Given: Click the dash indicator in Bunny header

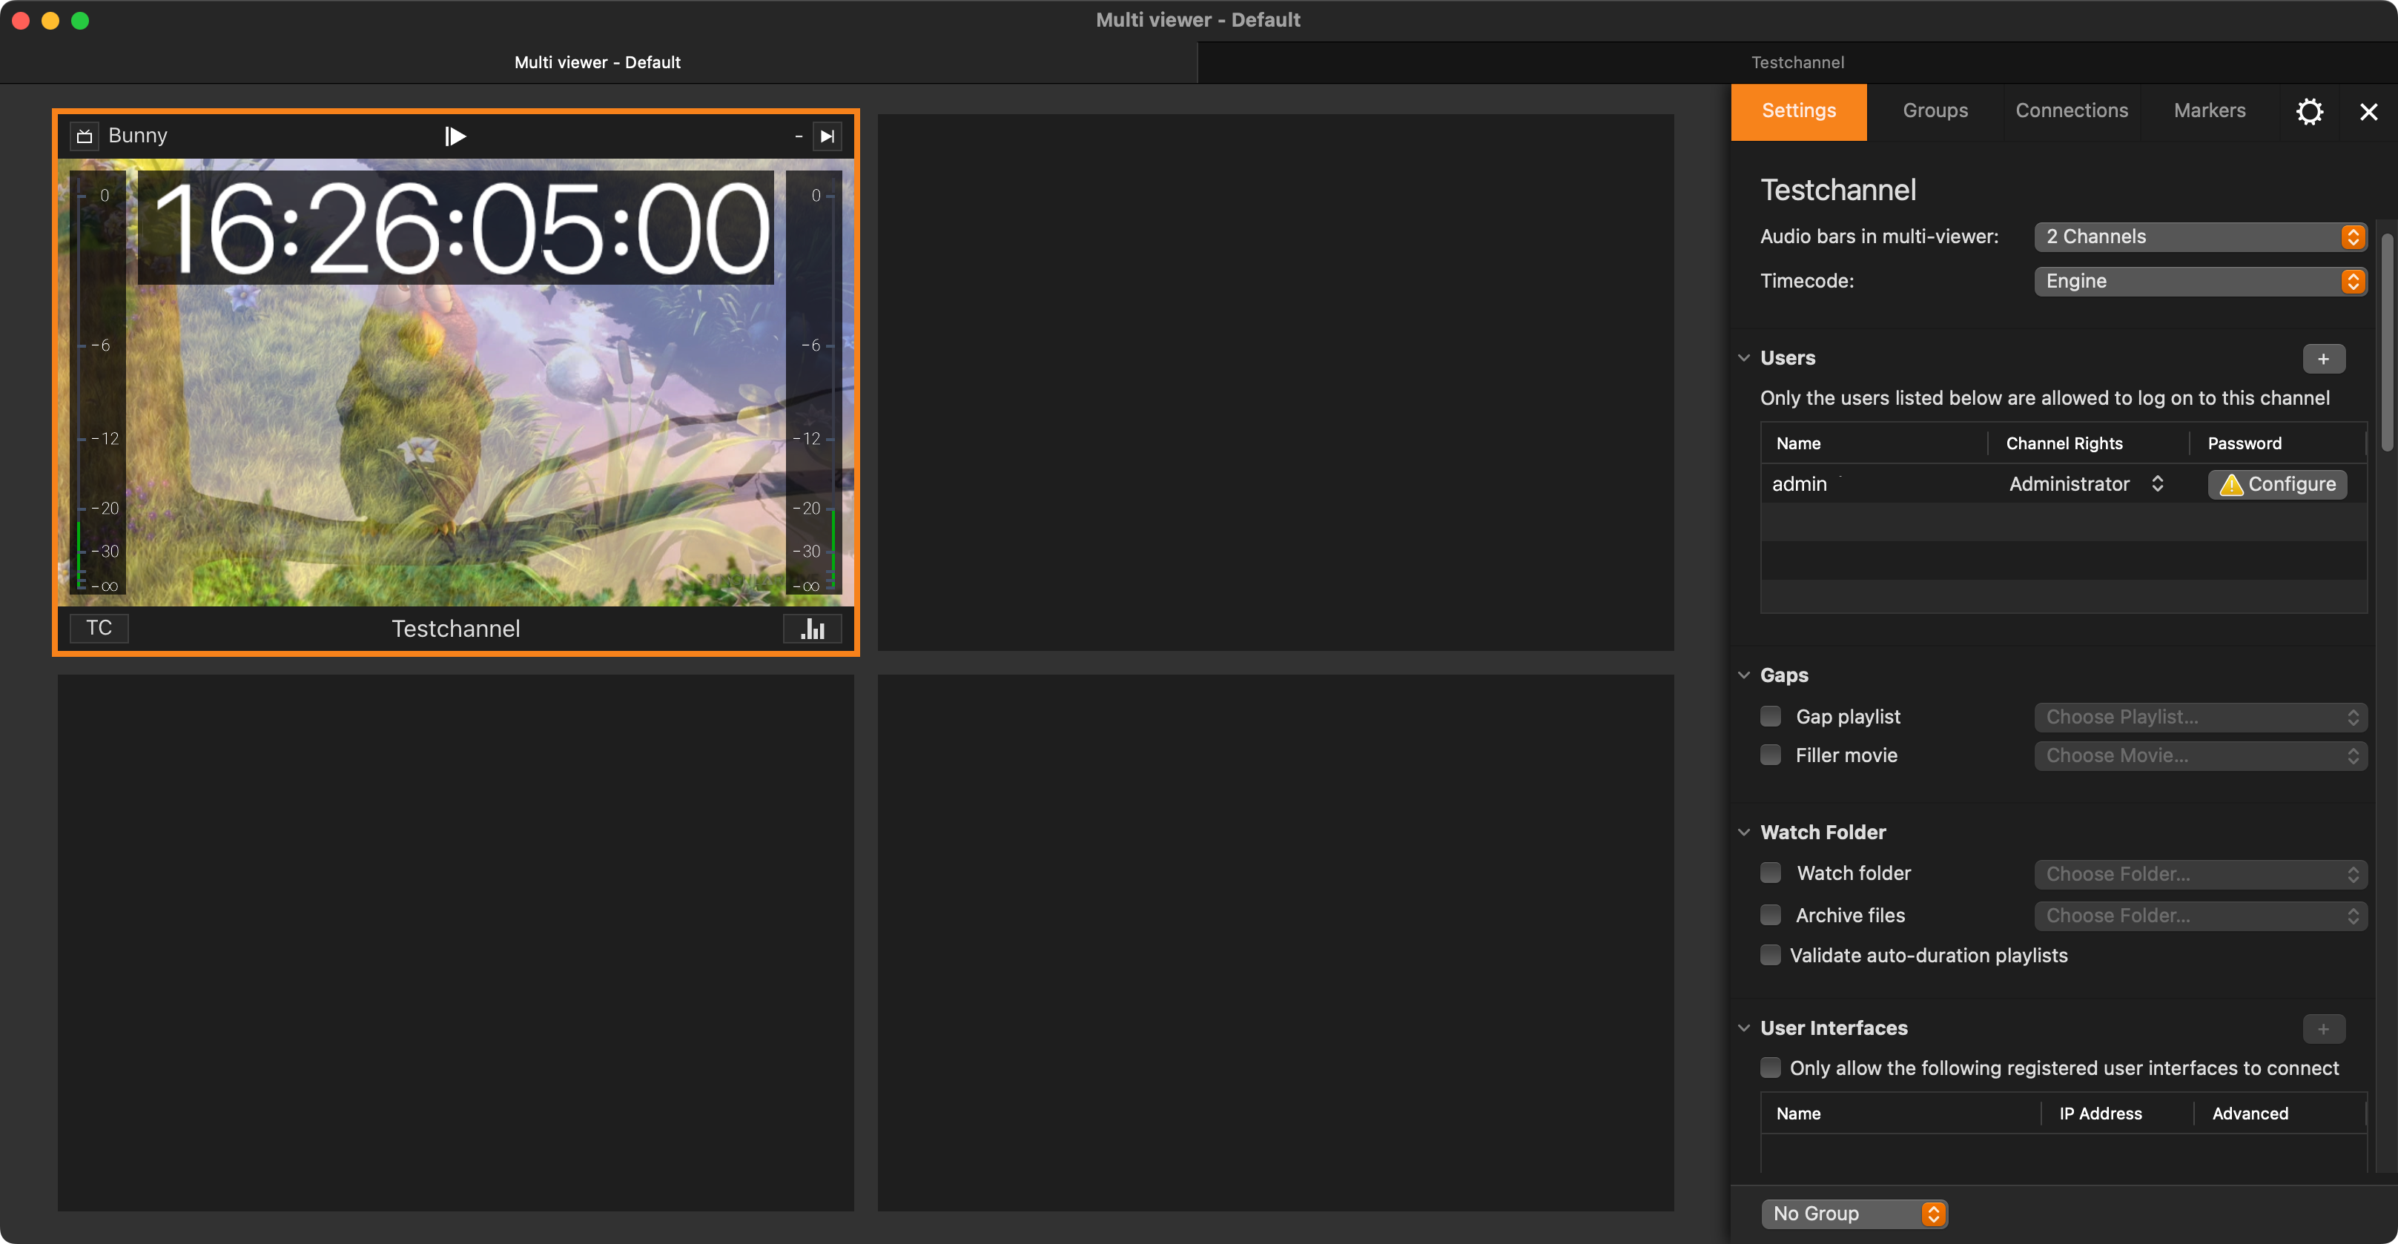Looking at the screenshot, I should point(798,136).
